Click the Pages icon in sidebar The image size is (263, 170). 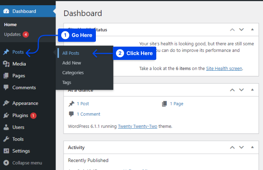[x=6, y=76]
